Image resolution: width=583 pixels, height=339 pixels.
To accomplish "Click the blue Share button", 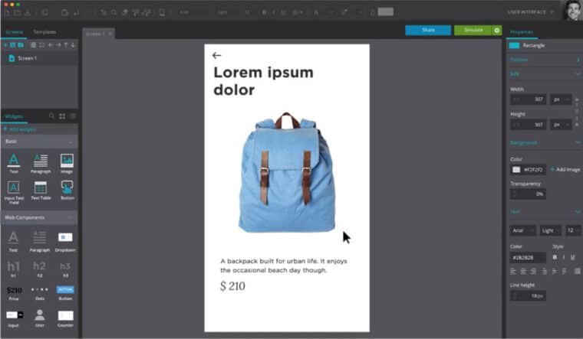I will 428,31.
